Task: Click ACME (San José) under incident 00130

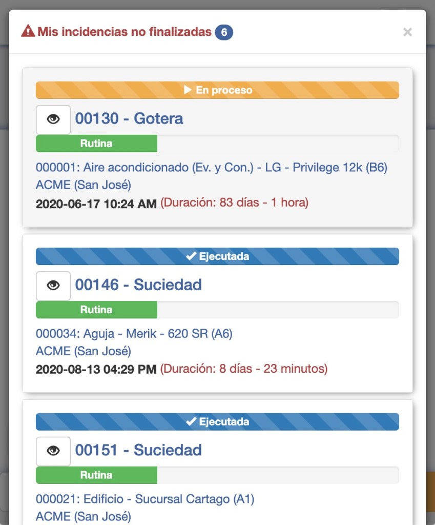Action: point(84,185)
